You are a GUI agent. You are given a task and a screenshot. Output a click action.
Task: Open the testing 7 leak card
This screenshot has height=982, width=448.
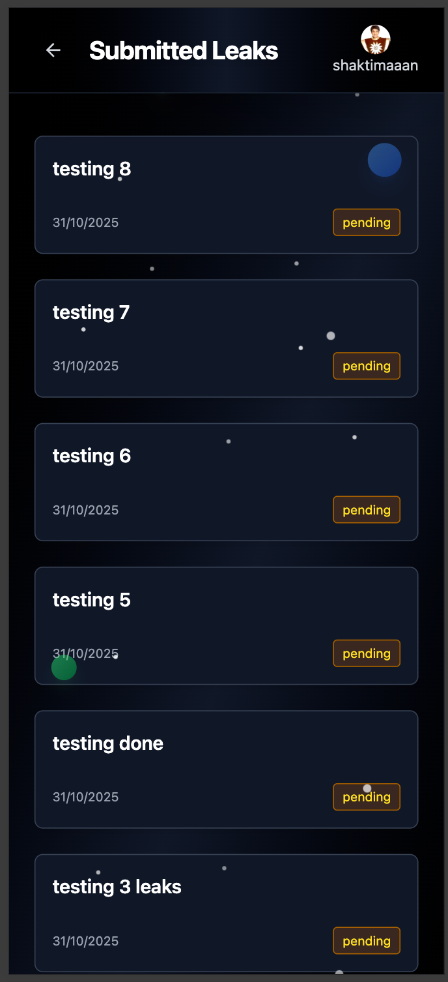click(x=226, y=338)
